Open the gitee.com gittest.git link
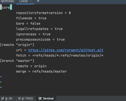 tap(66, 50)
